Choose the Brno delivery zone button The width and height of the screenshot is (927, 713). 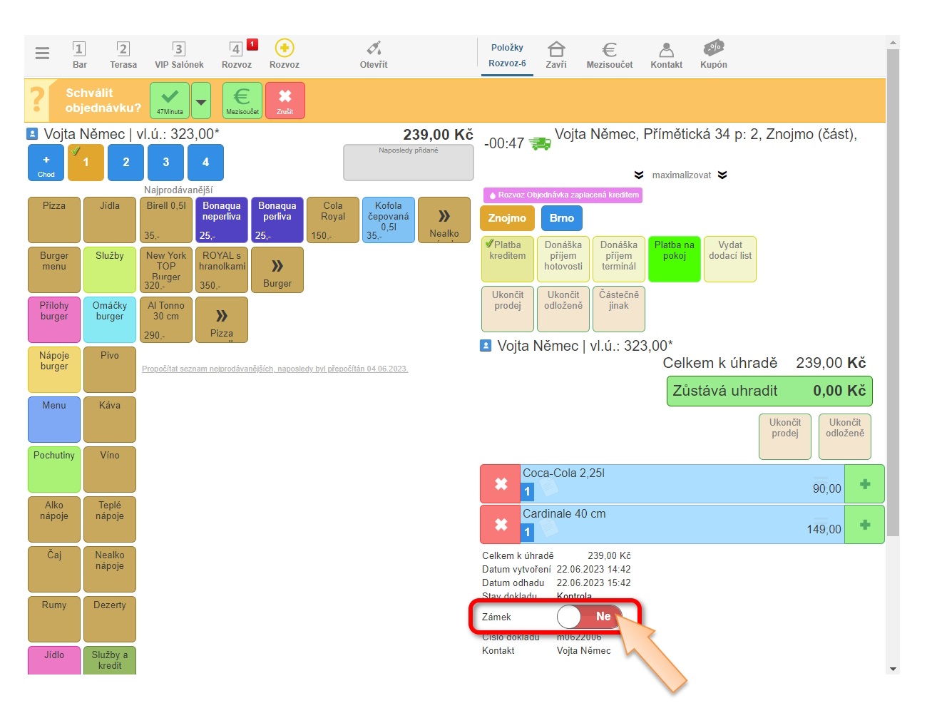561,218
